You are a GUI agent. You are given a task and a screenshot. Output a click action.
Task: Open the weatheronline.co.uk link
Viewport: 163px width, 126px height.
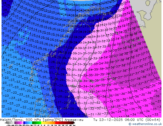[x=145, y=124]
